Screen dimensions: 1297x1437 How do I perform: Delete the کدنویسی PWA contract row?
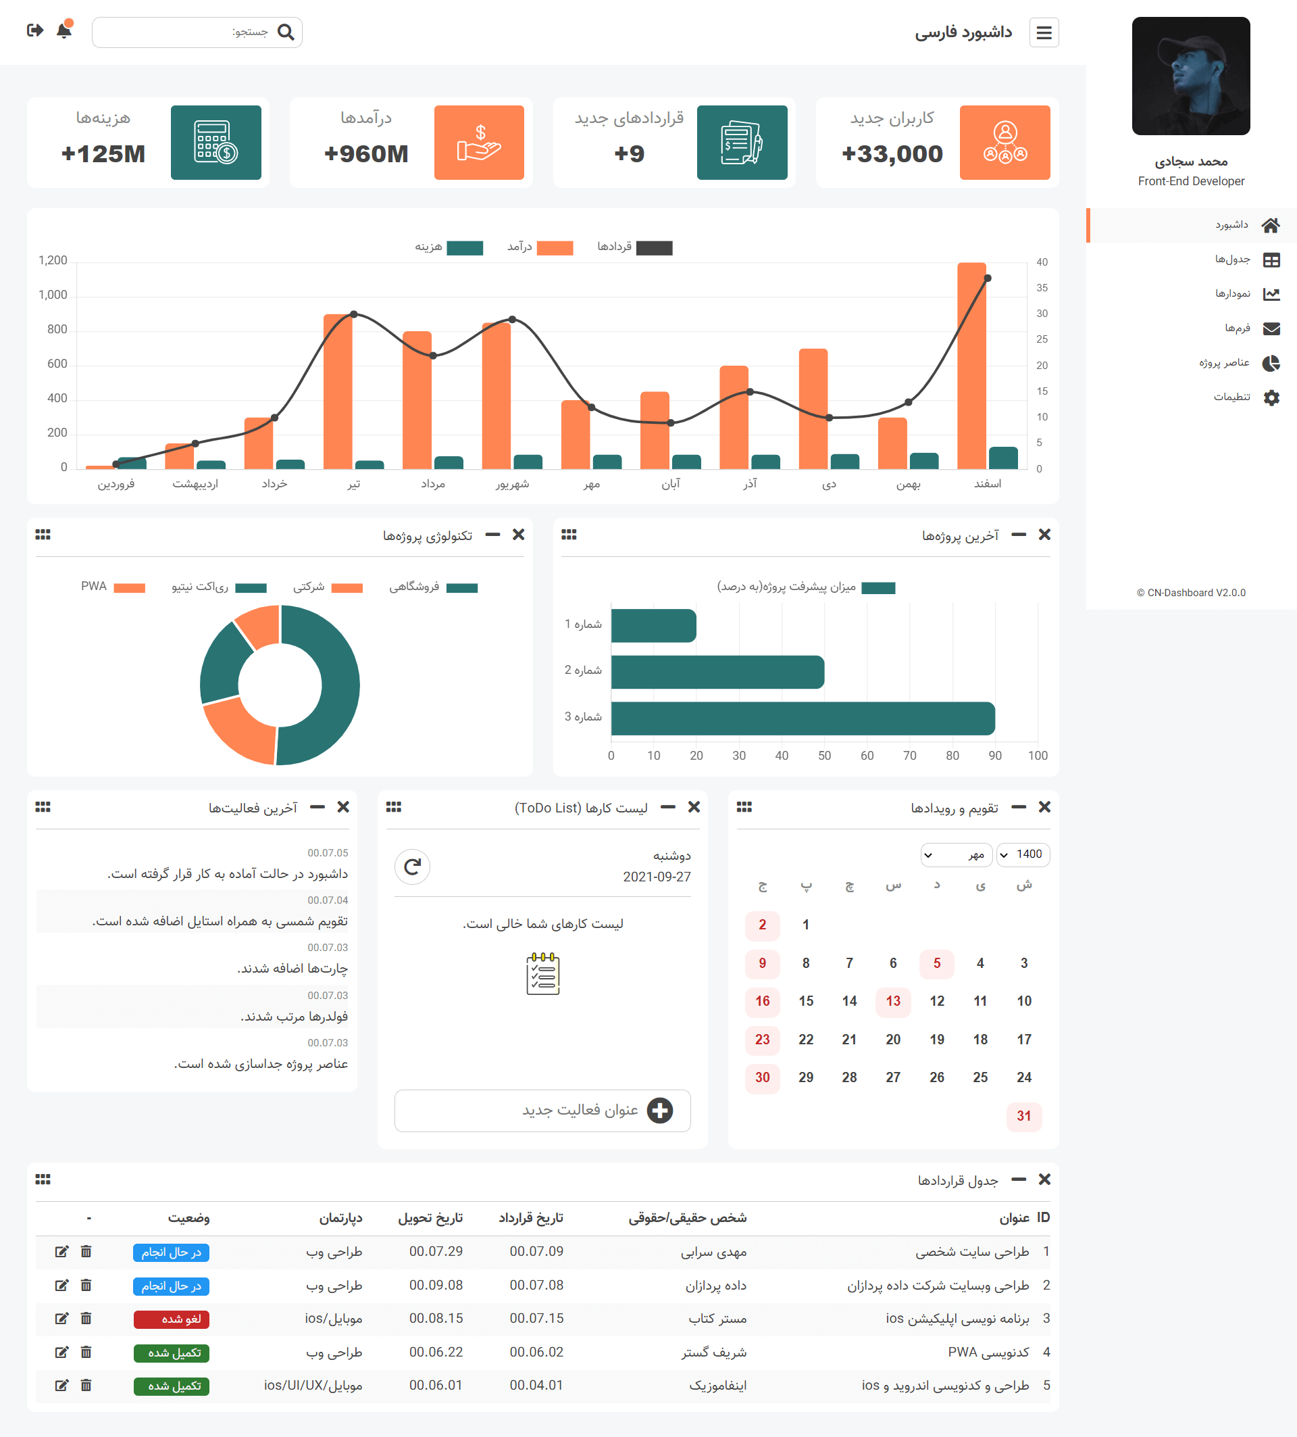86,1353
